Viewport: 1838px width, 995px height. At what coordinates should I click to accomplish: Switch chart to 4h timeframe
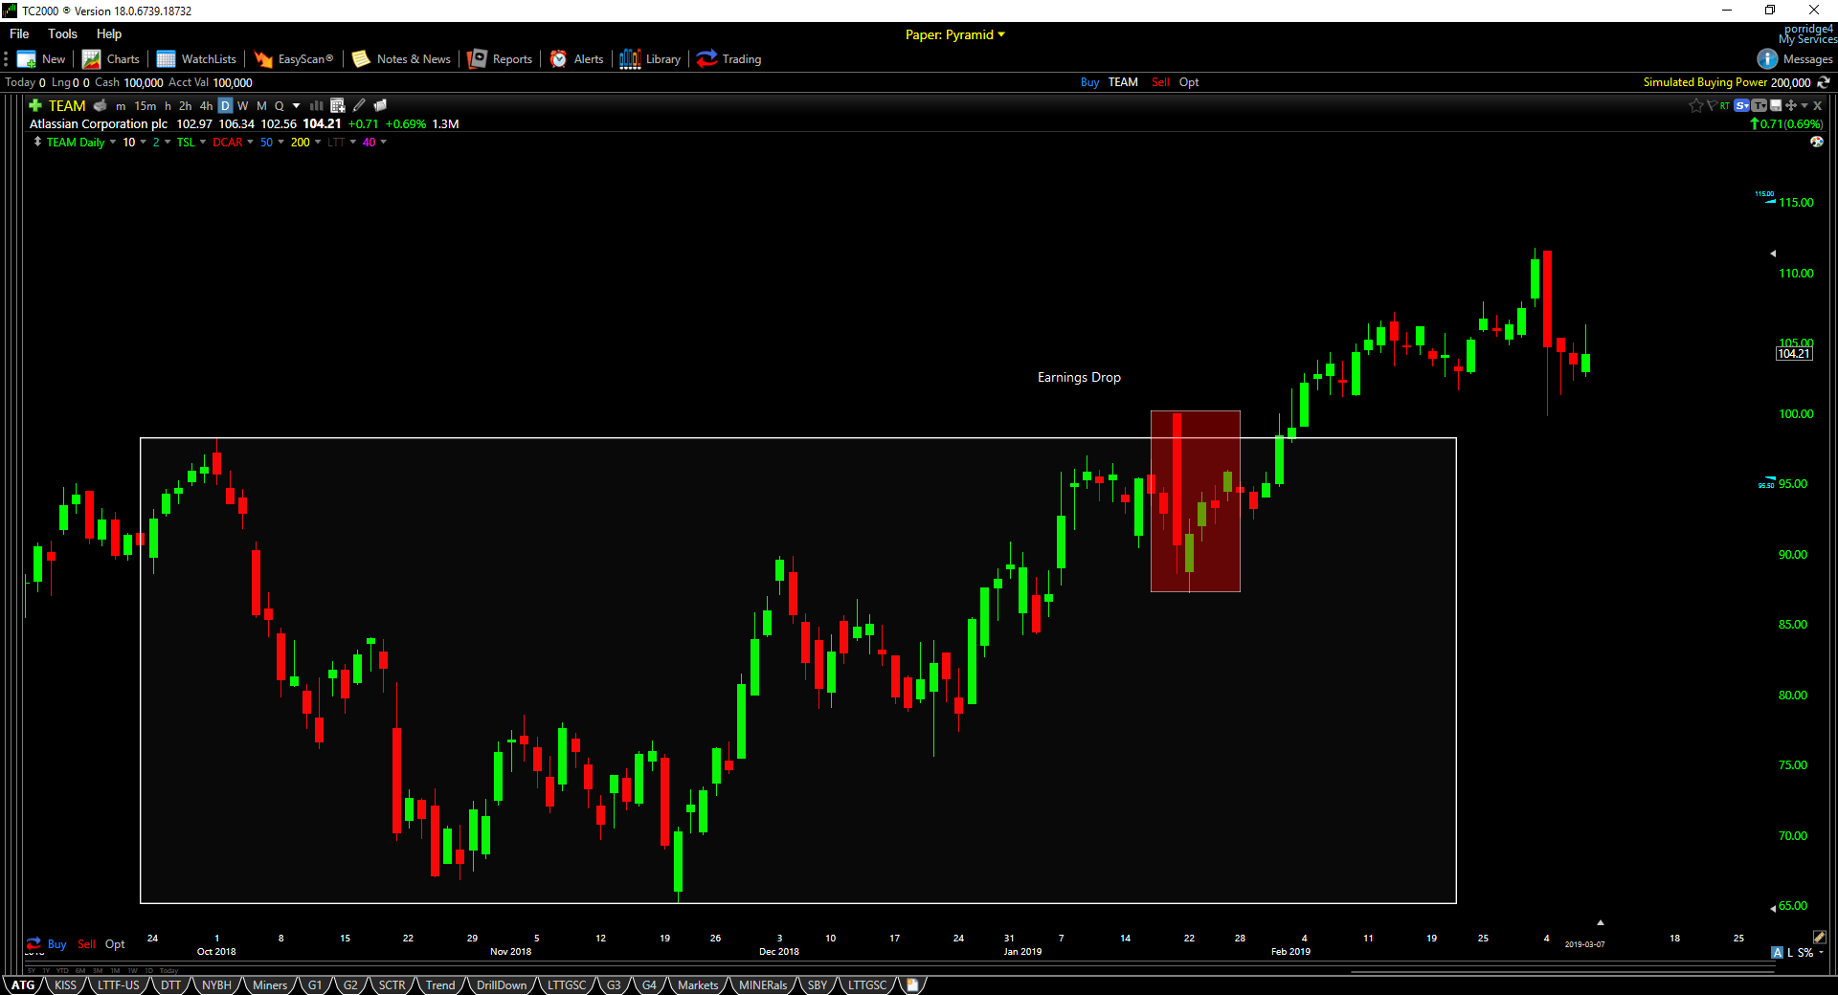[x=206, y=106]
